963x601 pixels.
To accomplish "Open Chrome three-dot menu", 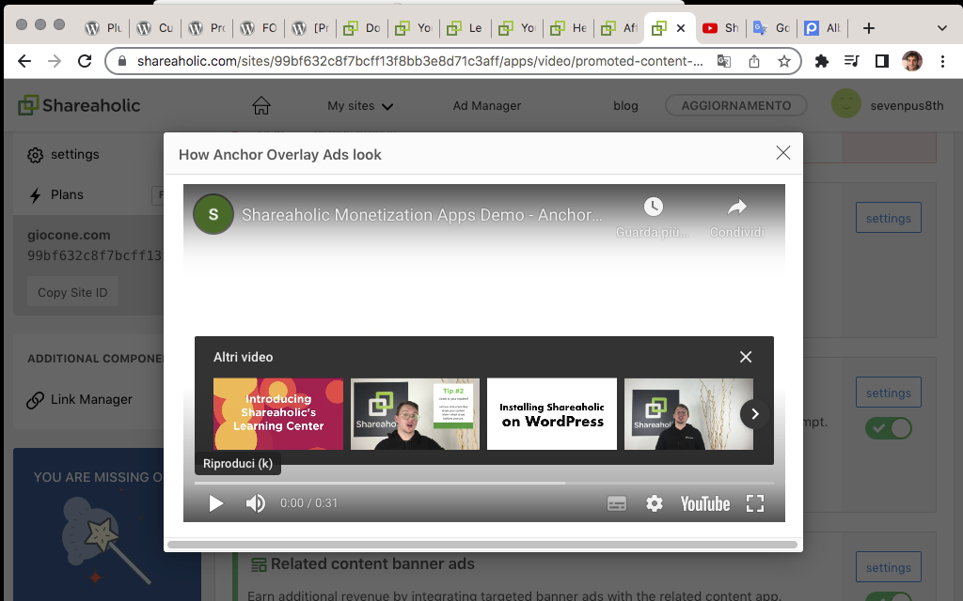I will pyautogui.click(x=942, y=61).
